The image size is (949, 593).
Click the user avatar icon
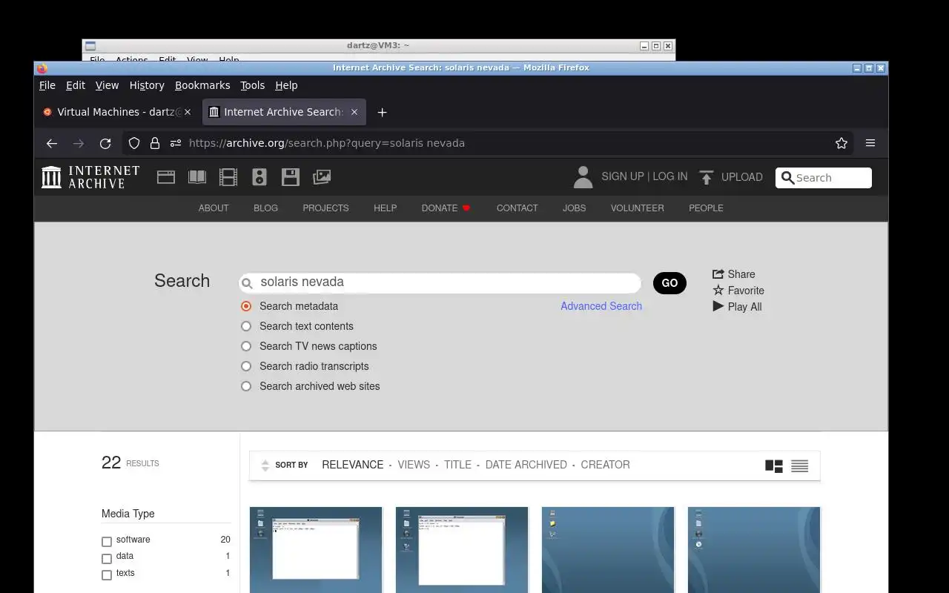(583, 177)
